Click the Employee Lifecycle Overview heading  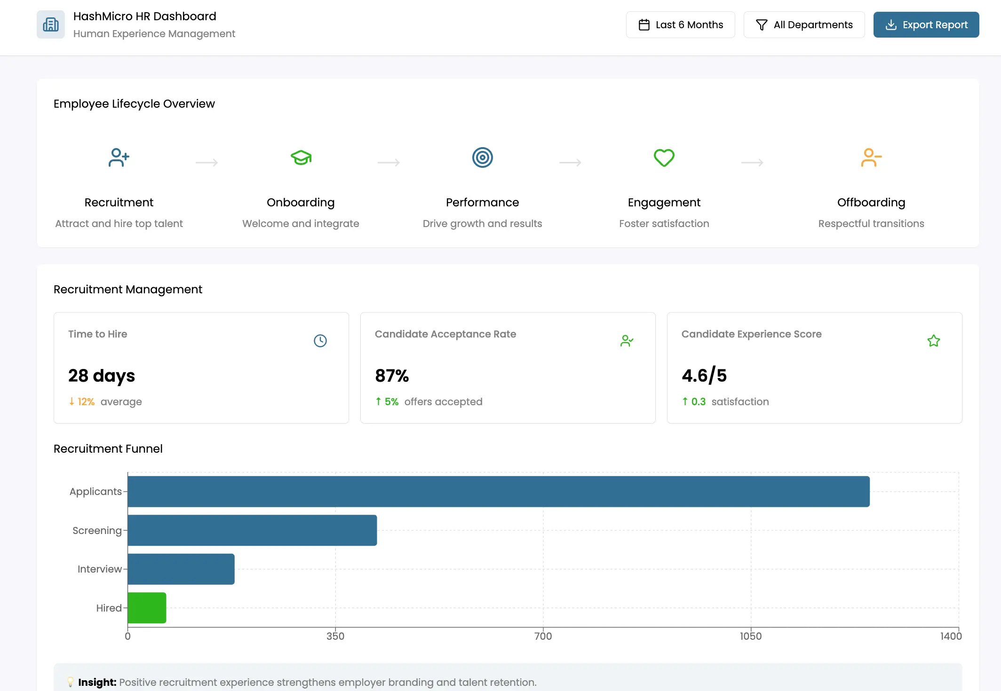134,103
